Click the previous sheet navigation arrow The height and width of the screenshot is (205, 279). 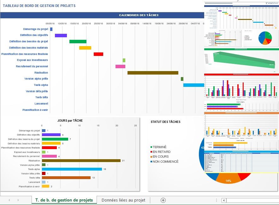(9, 200)
